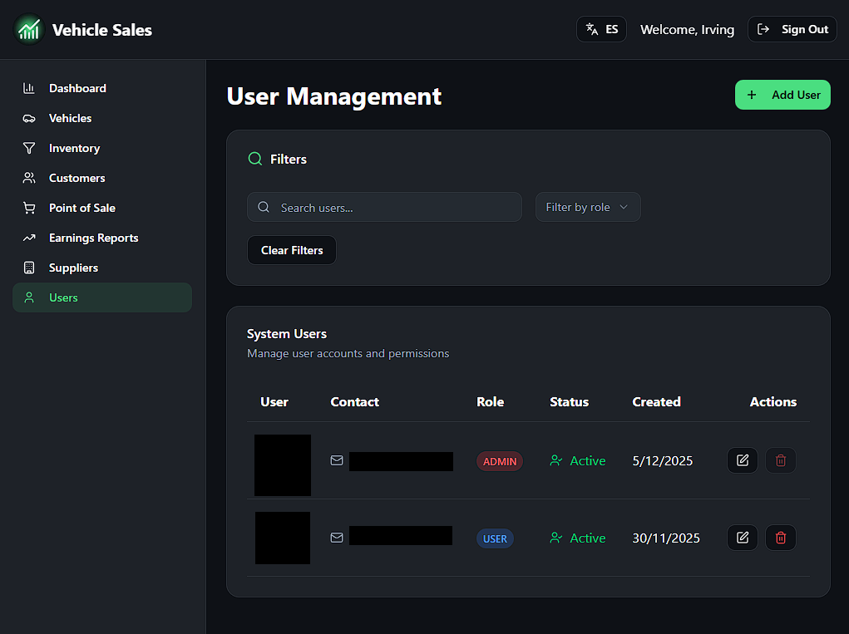This screenshot has width=849, height=634.
Task: Open the Dashboard page
Action: pyautogui.click(x=102, y=88)
